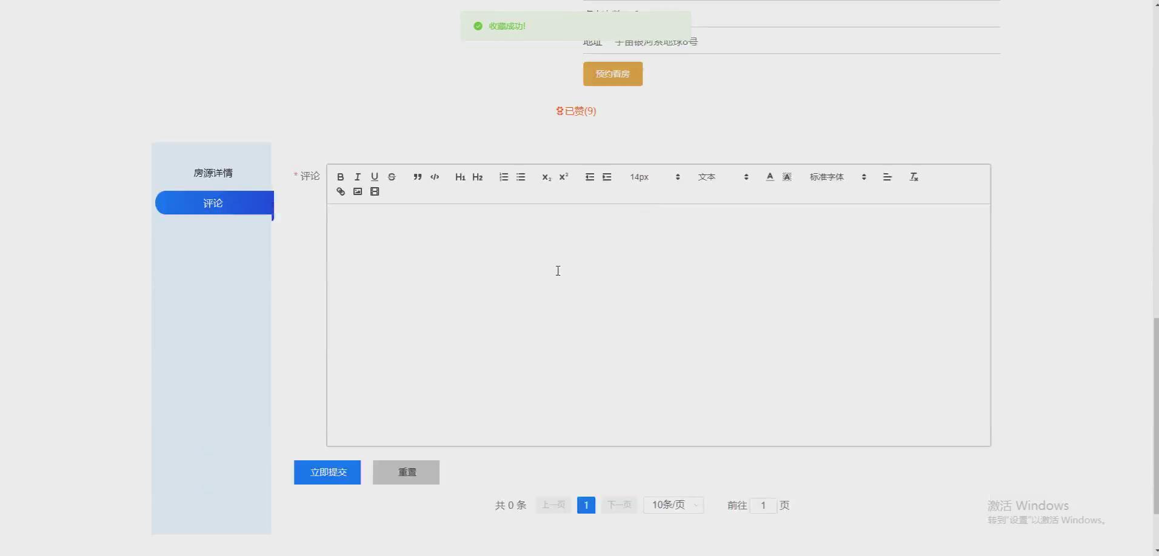Click the 已赞(9) like link
Image resolution: width=1159 pixels, height=556 pixels.
point(575,110)
